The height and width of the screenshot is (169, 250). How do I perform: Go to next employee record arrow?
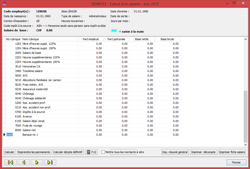coord(37,162)
